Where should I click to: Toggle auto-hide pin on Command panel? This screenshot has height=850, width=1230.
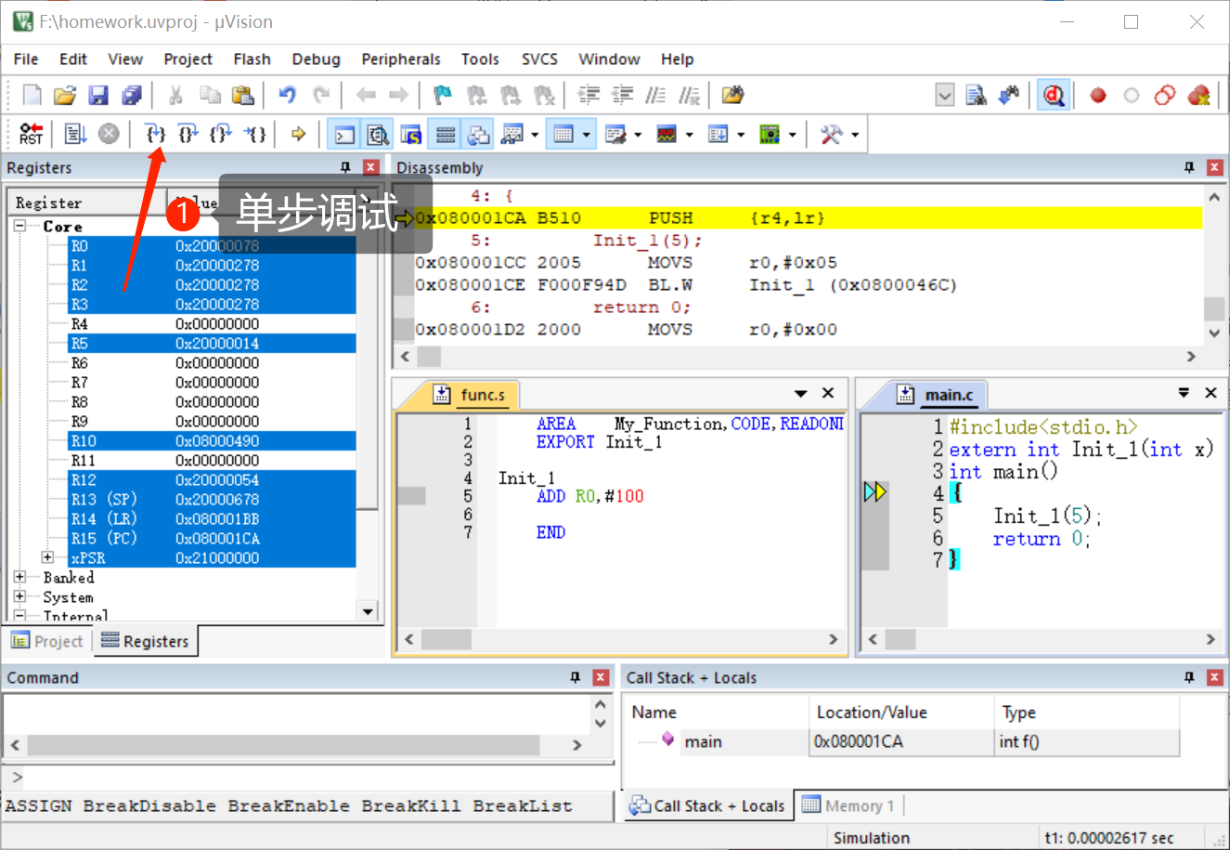[x=576, y=677]
